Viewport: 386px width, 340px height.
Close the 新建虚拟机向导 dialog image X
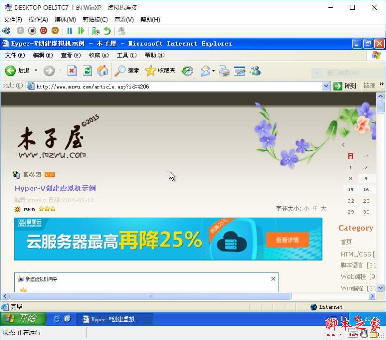(273, 279)
